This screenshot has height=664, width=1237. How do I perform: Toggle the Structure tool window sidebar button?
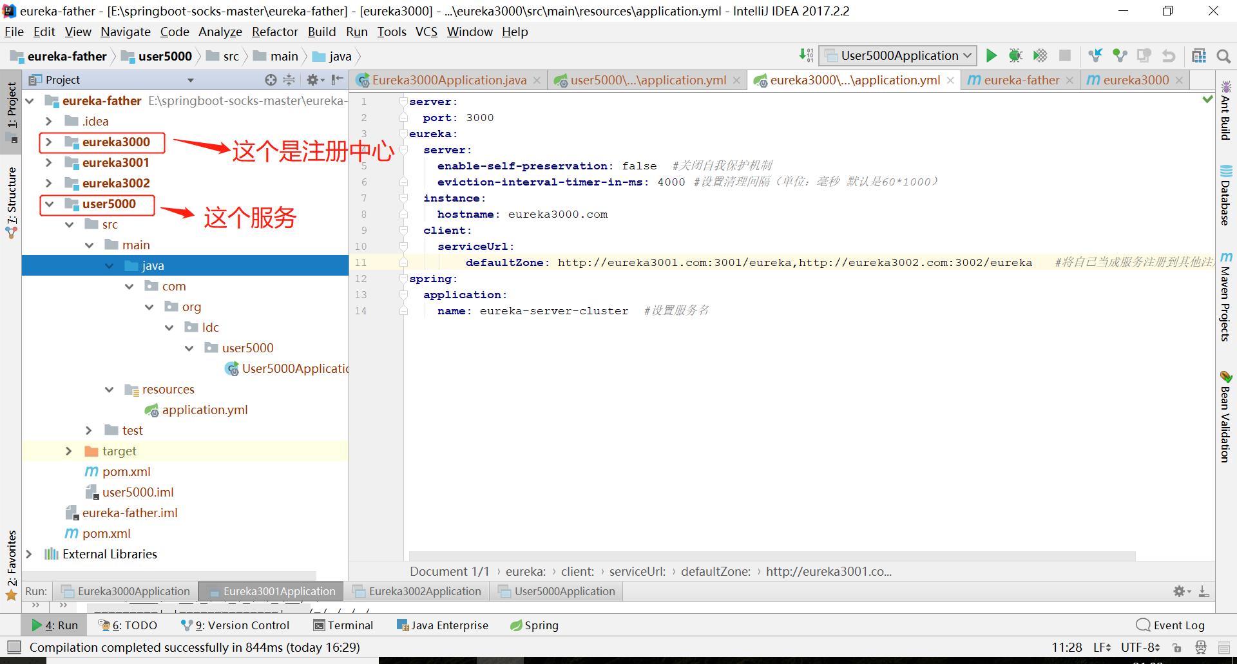pyautogui.click(x=12, y=202)
